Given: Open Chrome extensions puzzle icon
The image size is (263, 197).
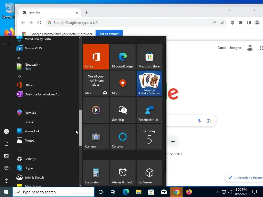Looking at the screenshot, I should (241, 23).
